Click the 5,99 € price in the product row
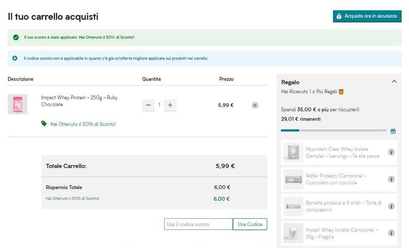Viewport: 409px width, 248px height. click(226, 105)
